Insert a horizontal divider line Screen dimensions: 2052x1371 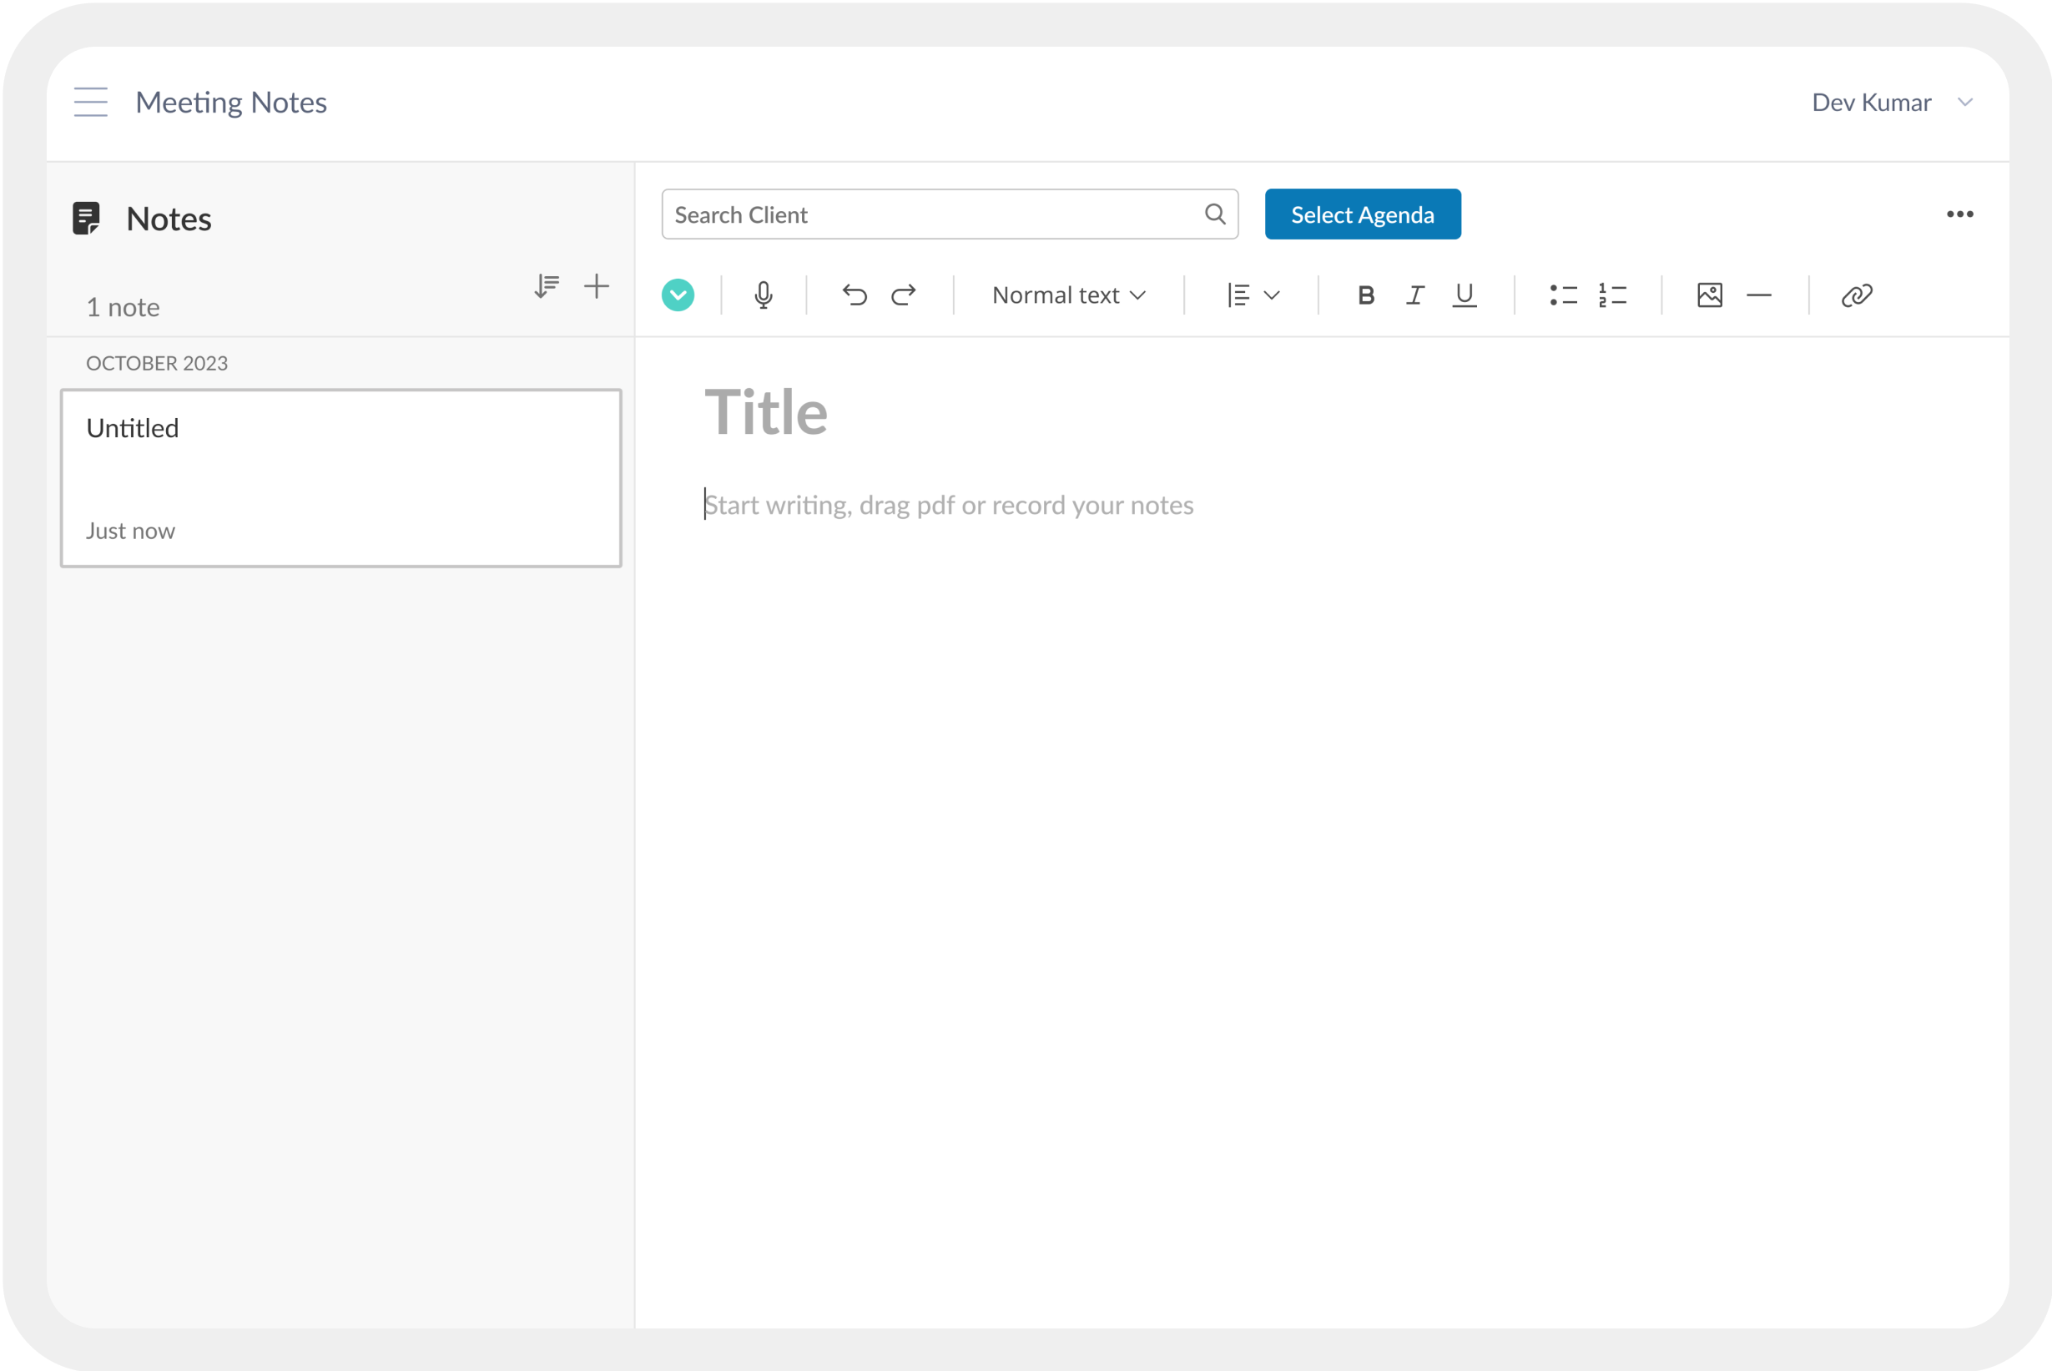[x=1758, y=295]
